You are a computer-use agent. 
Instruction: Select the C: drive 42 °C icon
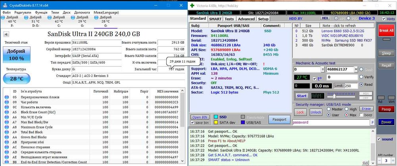(49, 17)
